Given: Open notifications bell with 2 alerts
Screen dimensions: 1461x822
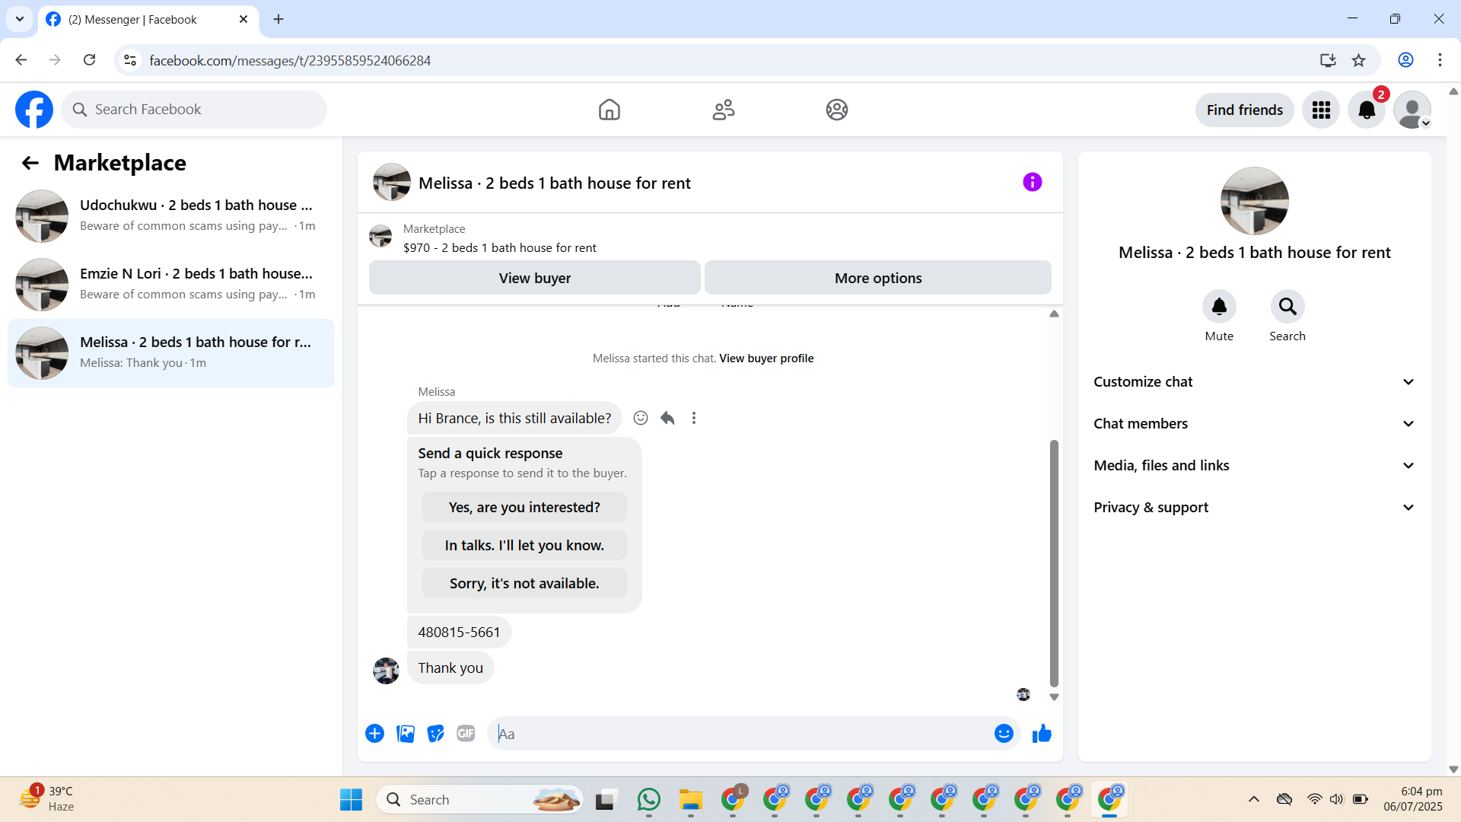Looking at the screenshot, I should coord(1367,110).
